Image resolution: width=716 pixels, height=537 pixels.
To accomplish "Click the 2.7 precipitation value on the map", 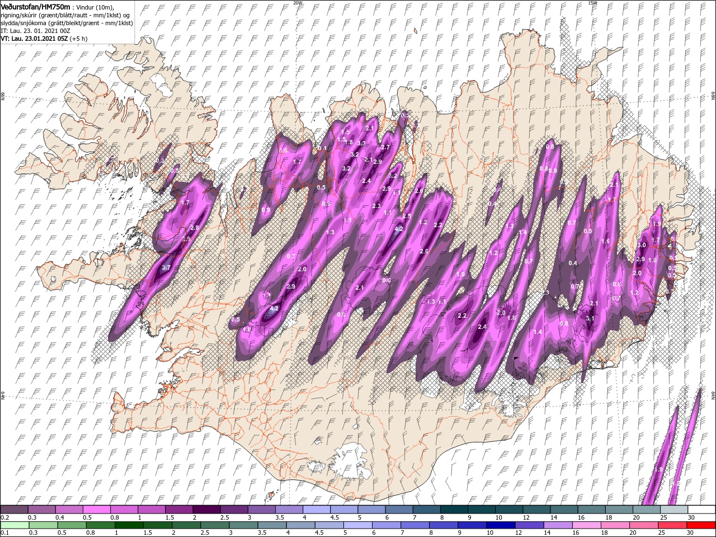I will [x=385, y=147].
